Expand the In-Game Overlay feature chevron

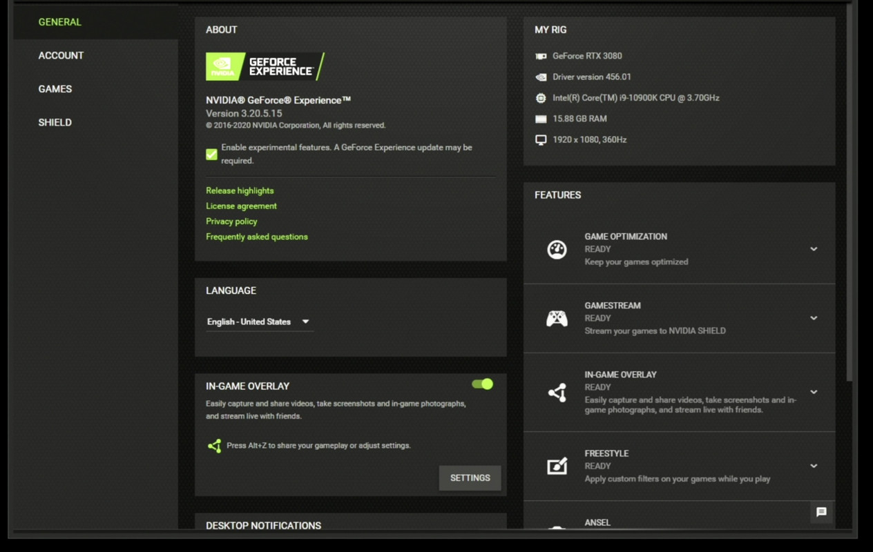pos(814,392)
